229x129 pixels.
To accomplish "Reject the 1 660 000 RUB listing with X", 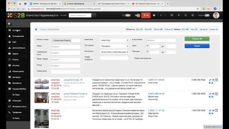I will [210, 97].
